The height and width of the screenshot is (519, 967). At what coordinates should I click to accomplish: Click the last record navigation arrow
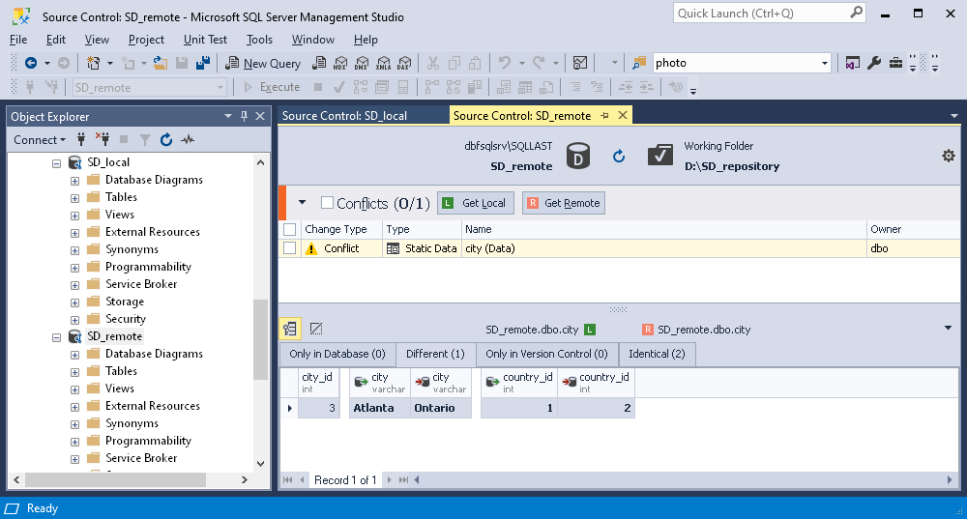pos(403,479)
